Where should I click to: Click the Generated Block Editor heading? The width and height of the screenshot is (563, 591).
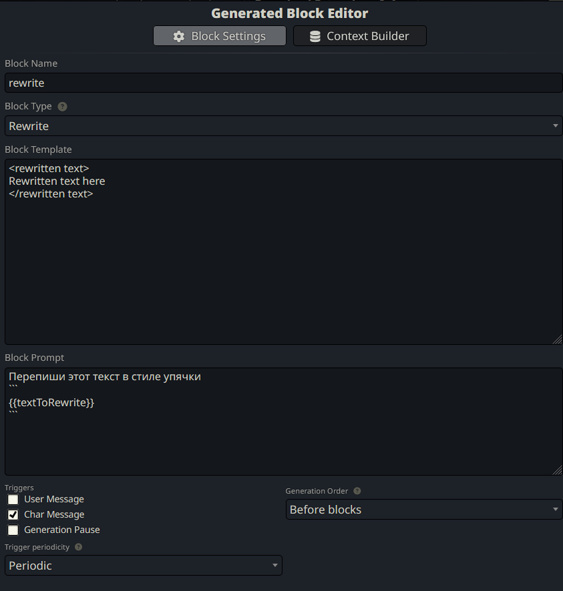click(x=289, y=13)
